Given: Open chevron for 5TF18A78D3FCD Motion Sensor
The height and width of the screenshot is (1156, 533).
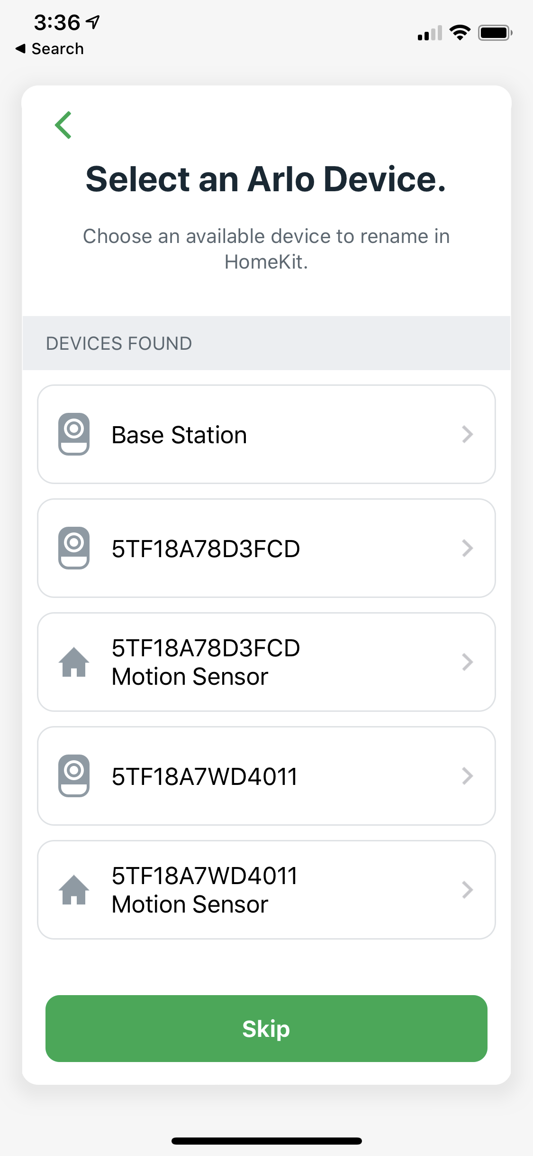Looking at the screenshot, I should [467, 662].
